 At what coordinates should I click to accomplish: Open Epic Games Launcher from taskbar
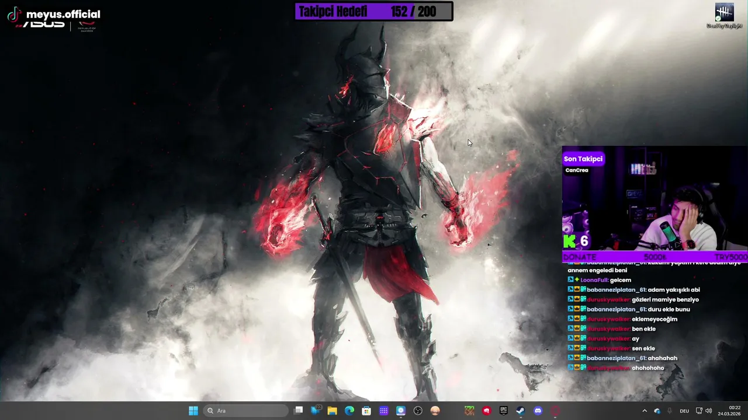point(504,411)
